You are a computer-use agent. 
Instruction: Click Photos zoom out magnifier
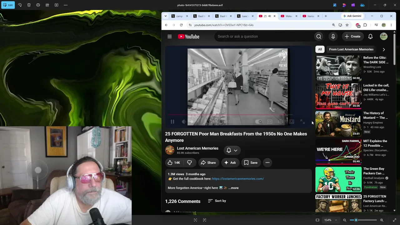point(345,220)
